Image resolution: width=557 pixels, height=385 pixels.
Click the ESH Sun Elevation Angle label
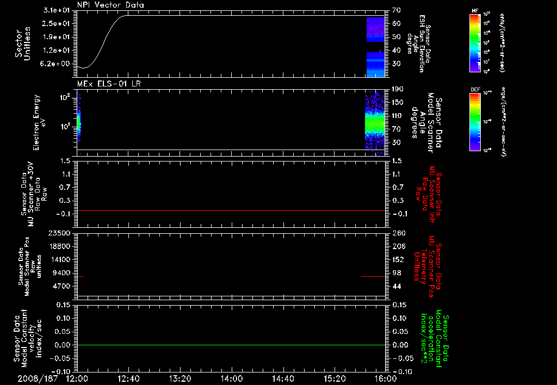418,44
